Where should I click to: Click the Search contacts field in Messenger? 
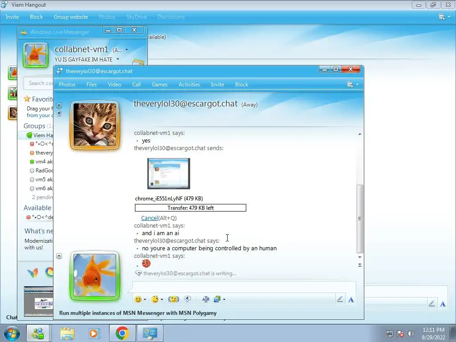click(x=39, y=83)
